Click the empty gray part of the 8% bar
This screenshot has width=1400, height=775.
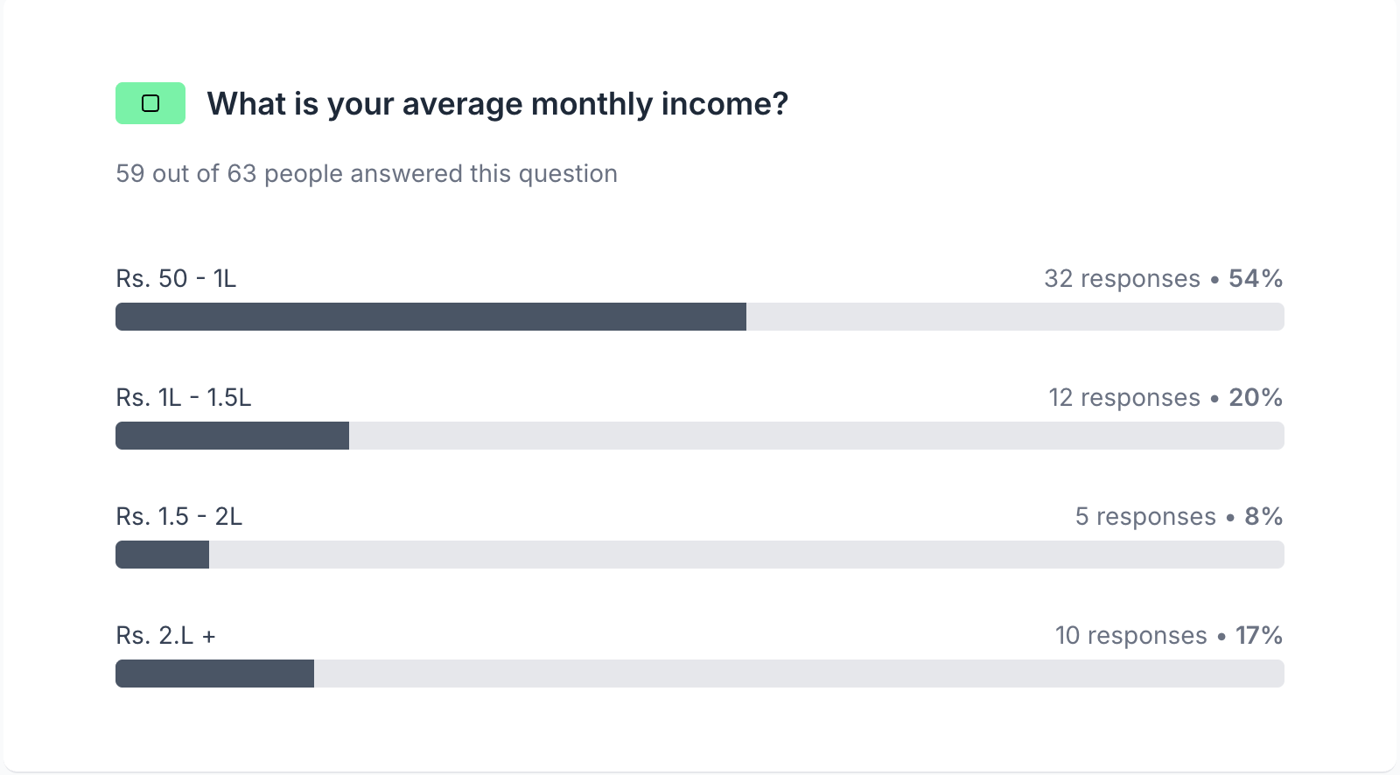tap(744, 555)
